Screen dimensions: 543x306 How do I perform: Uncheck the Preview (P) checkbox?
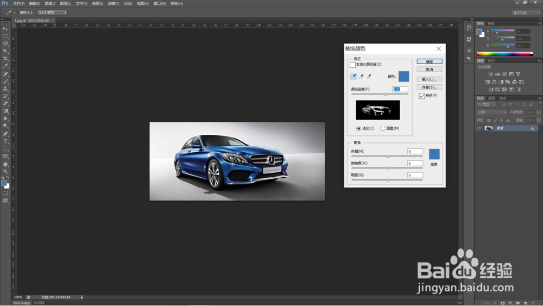coord(422,96)
